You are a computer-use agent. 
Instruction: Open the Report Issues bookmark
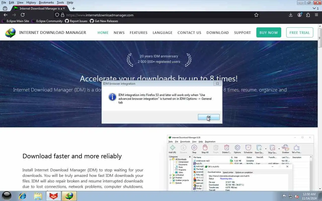[x=76, y=21]
